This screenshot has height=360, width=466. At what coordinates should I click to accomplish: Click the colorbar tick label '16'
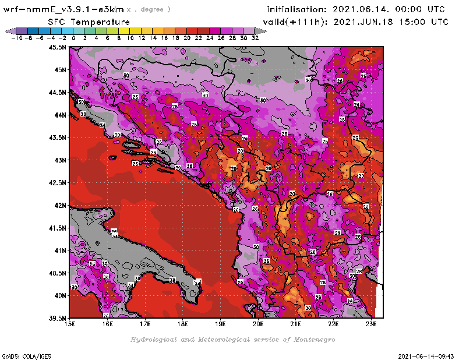click(164, 38)
